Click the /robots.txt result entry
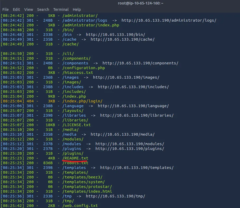 coord(75,163)
